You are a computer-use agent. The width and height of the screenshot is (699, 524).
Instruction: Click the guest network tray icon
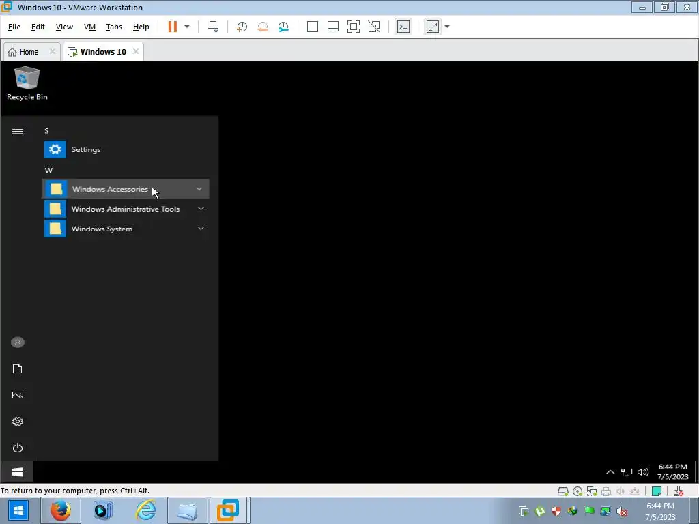[627, 472]
